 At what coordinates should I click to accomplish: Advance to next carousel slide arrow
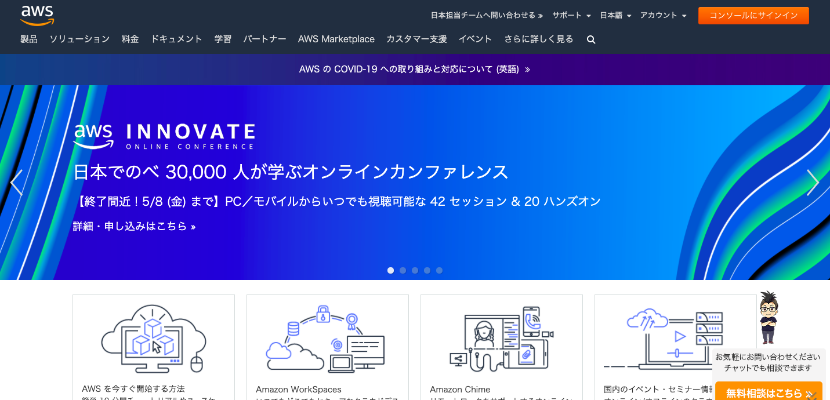813,183
